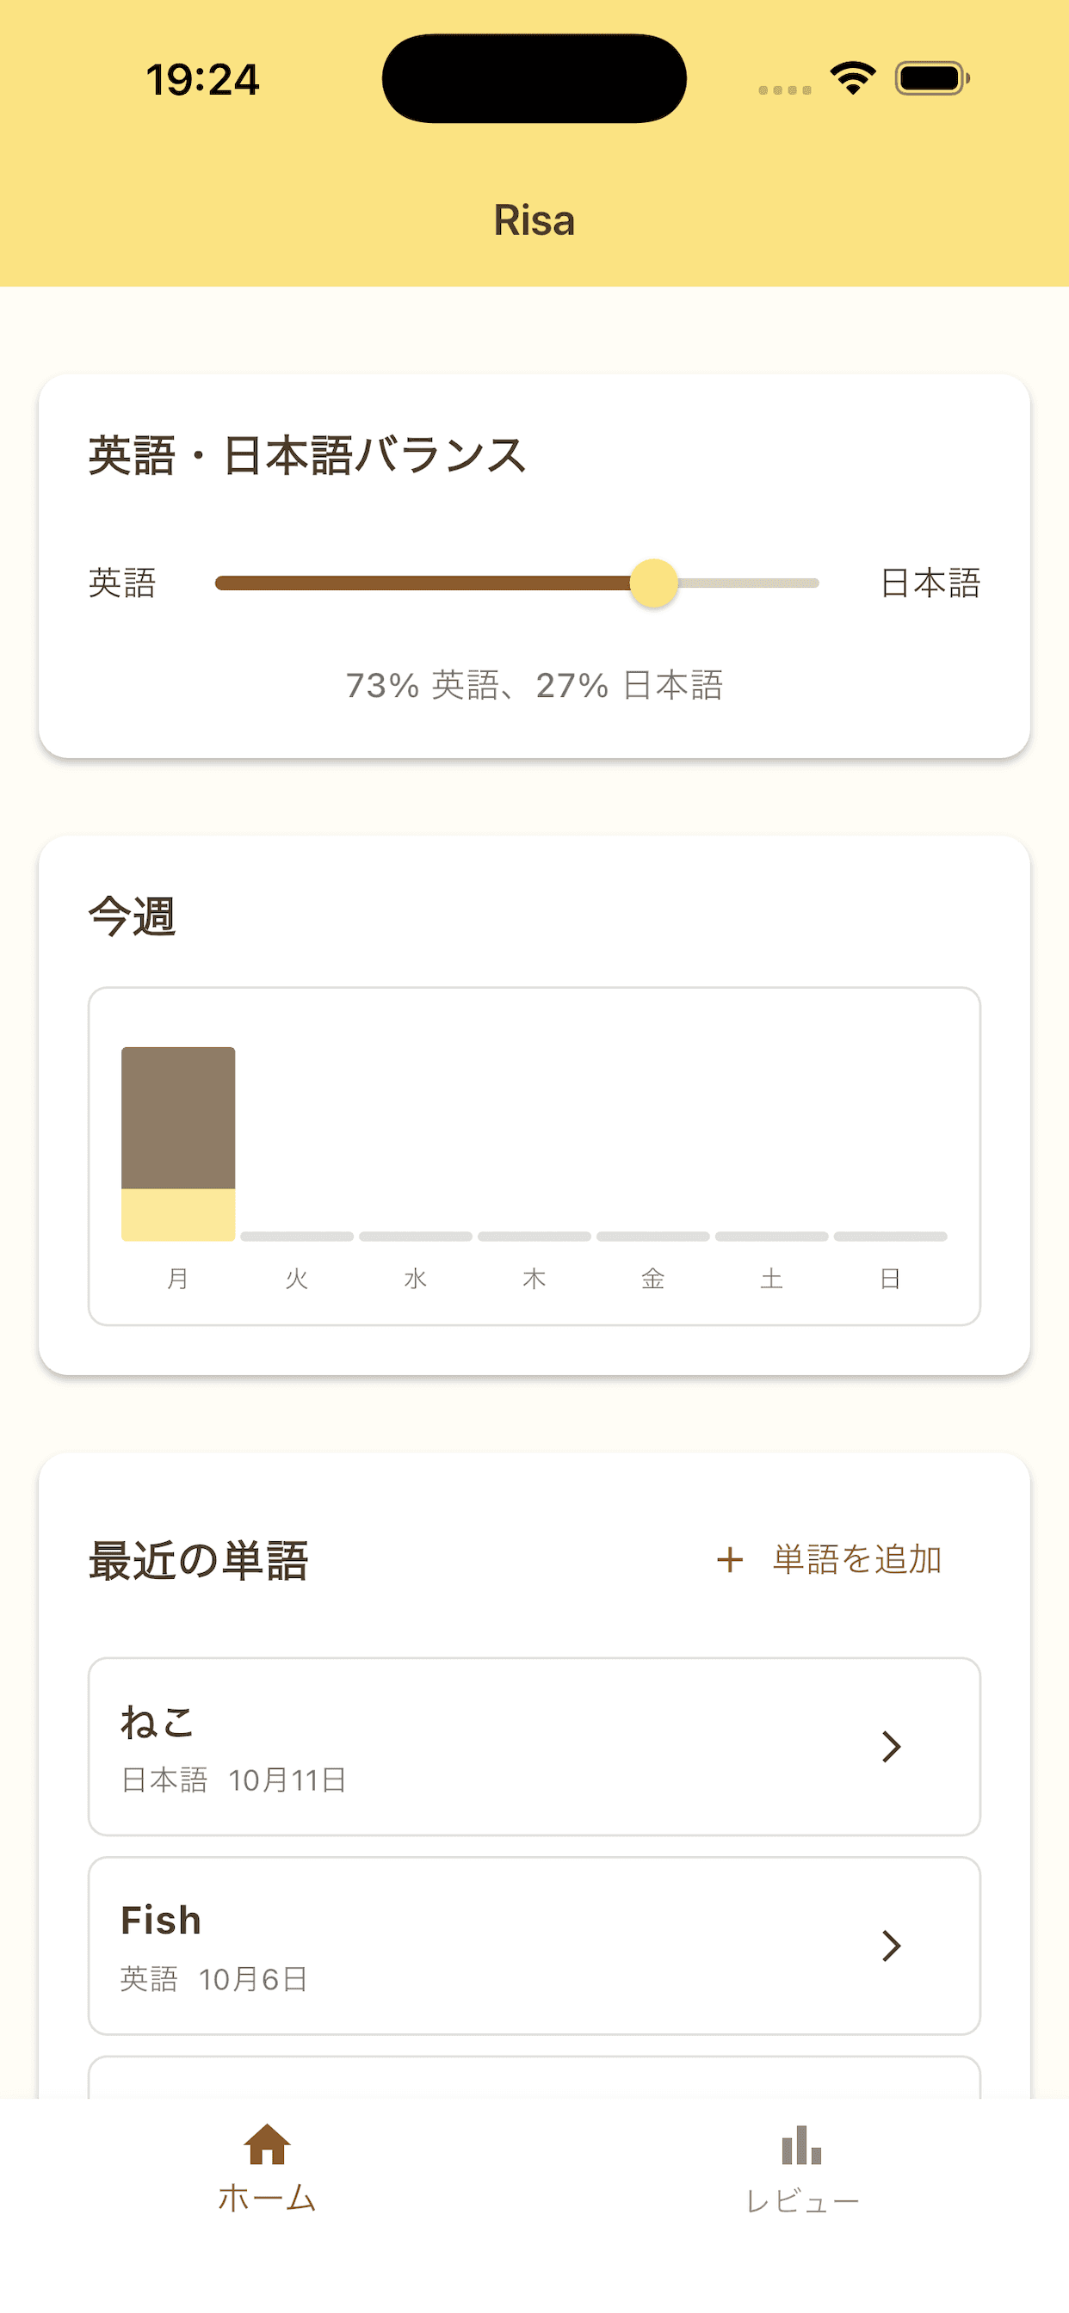The height and width of the screenshot is (2313, 1069).
Task: Open Fish entry via its chevron
Action: (890, 1946)
